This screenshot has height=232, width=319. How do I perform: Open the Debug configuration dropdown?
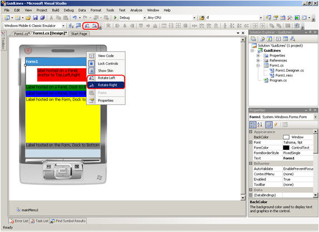pos(144,18)
